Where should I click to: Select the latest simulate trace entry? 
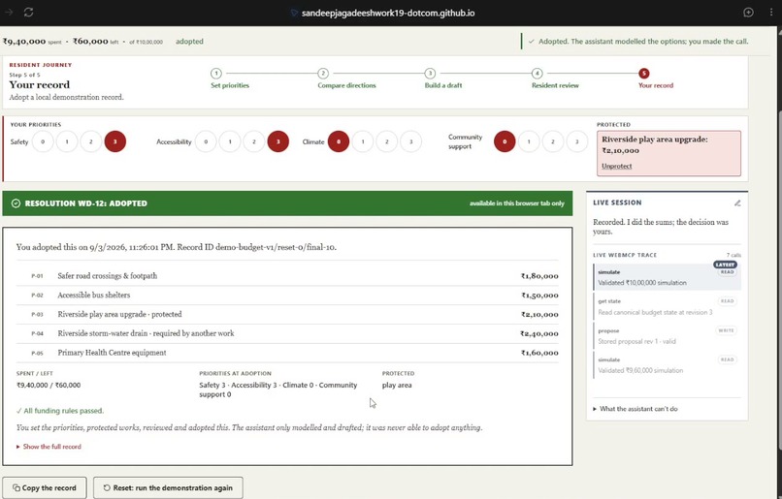(x=668, y=277)
